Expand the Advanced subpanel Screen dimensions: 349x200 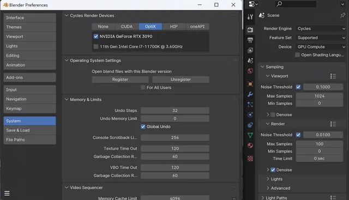point(268,188)
